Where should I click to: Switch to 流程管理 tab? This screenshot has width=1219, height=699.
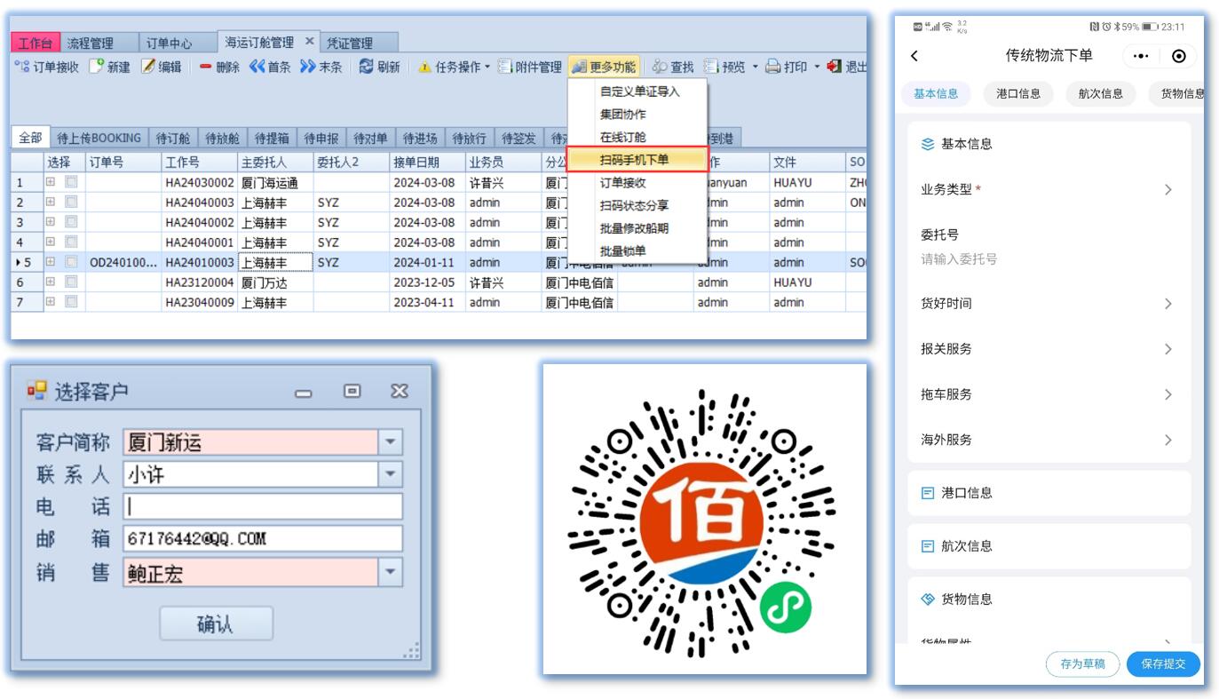91,43
